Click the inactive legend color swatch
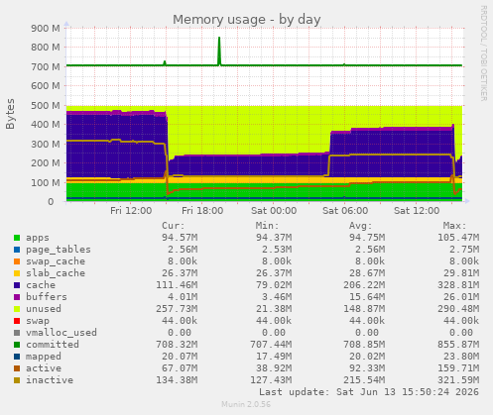Image resolution: width=493 pixels, height=415 pixels. [17, 380]
